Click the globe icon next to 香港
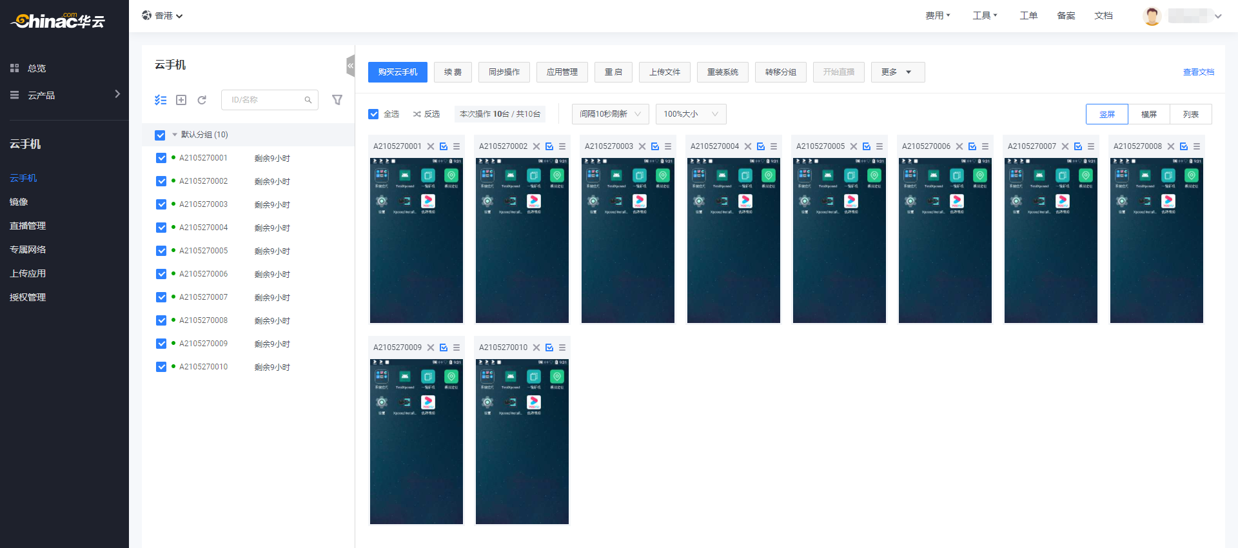 147,15
